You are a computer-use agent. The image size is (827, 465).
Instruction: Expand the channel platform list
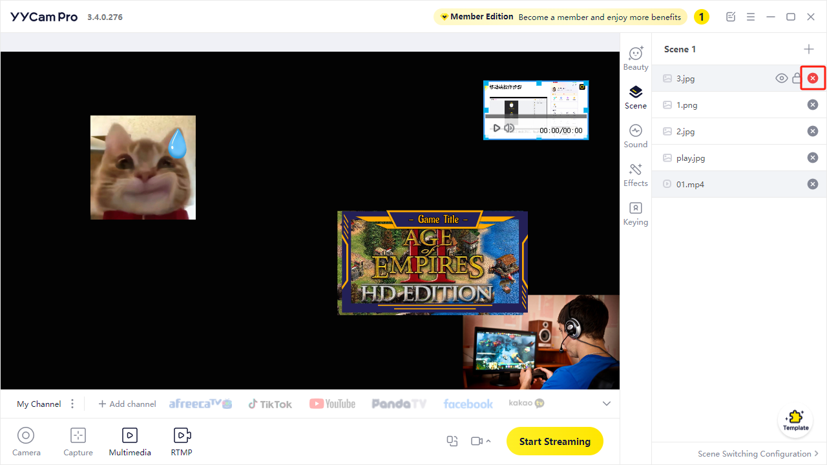(607, 404)
